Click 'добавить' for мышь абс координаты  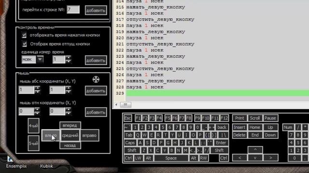click(x=96, y=91)
